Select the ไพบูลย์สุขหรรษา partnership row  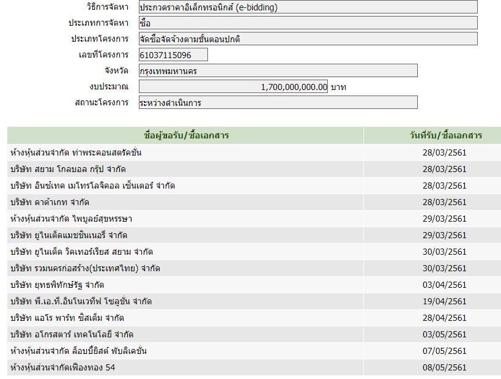pyautogui.click(x=71, y=219)
